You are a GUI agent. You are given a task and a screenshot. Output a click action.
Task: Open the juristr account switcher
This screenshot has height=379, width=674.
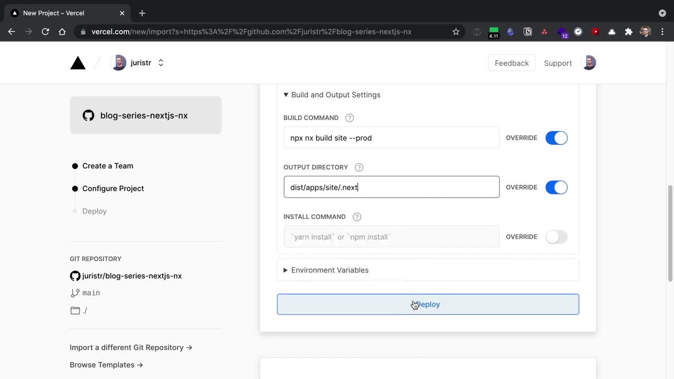tap(161, 63)
